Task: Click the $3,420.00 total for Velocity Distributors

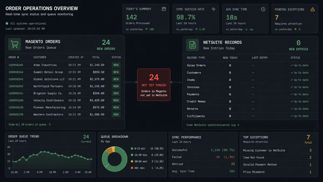Action: coord(97,100)
